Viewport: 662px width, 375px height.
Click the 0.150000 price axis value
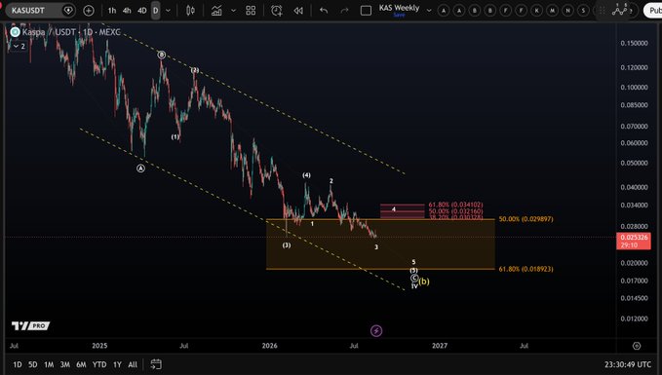634,43
